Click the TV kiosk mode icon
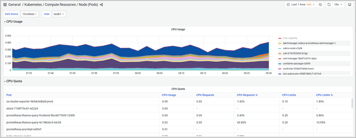 pos(349,5)
